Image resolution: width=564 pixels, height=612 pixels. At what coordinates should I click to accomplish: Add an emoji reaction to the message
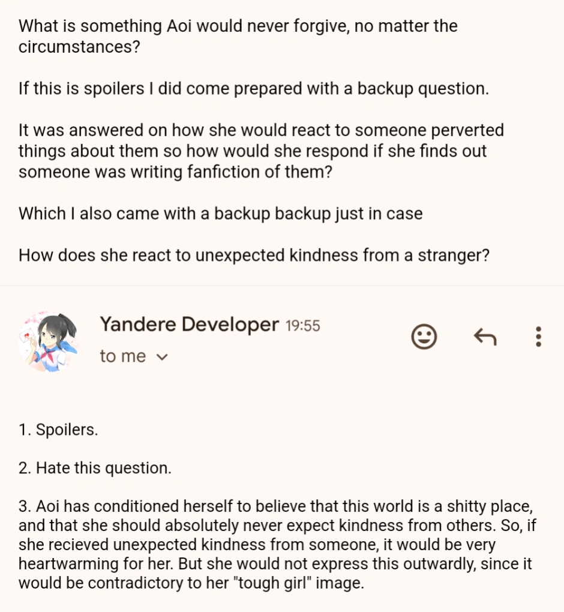(x=424, y=337)
